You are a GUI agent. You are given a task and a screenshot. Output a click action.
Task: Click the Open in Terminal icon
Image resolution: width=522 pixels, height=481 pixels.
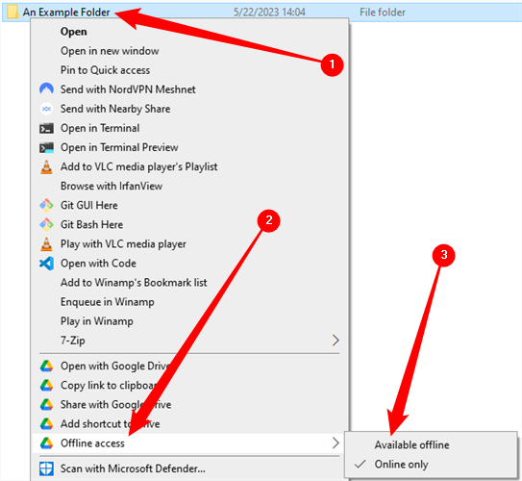point(46,128)
